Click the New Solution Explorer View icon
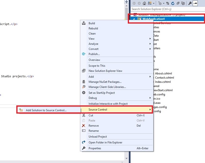The image size is (205, 163). [x=84, y=71]
